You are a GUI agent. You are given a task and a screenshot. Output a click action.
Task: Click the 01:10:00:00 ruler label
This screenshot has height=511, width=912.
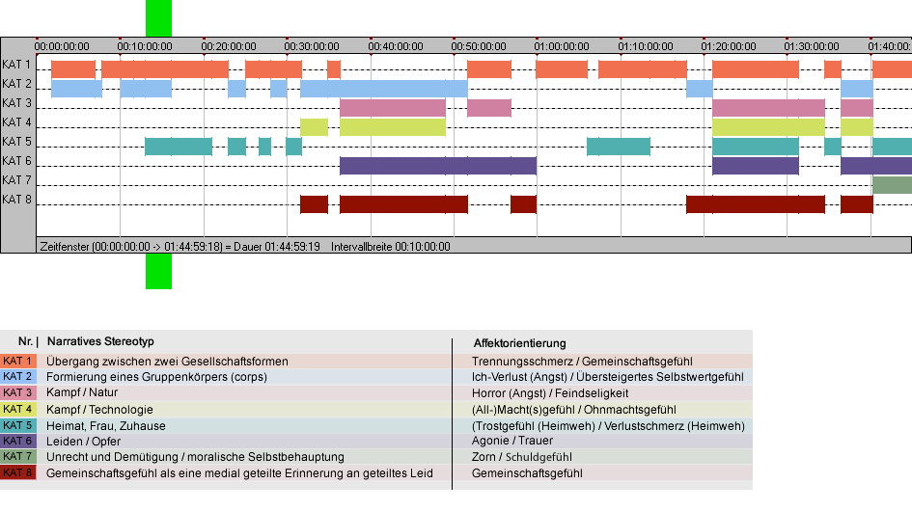point(646,46)
